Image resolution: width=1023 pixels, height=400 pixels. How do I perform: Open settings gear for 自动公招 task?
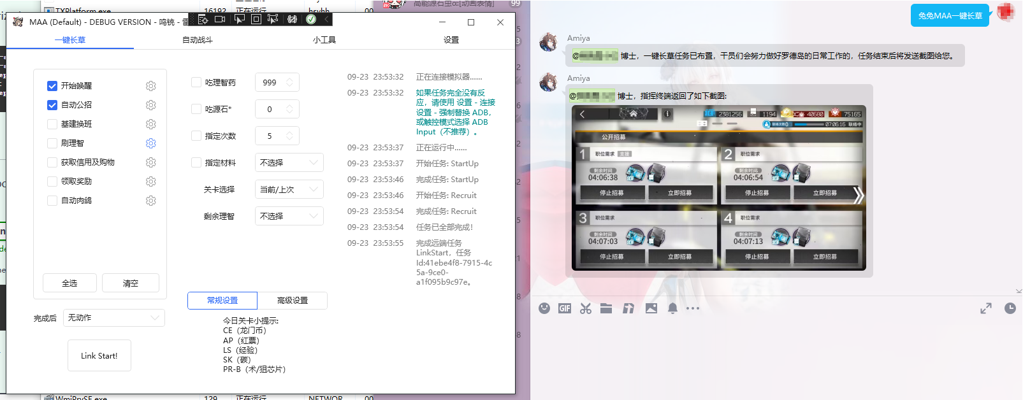(x=151, y=105)
